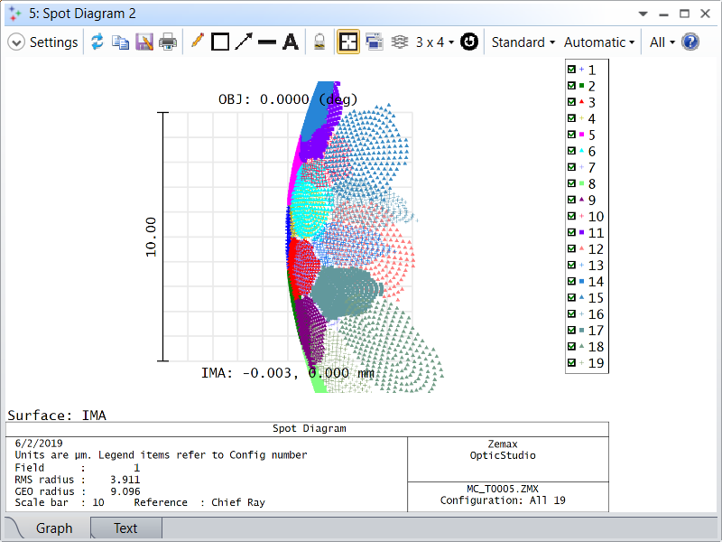Uncheck legend configuration 17 checkbox

(x=571, y=330)
